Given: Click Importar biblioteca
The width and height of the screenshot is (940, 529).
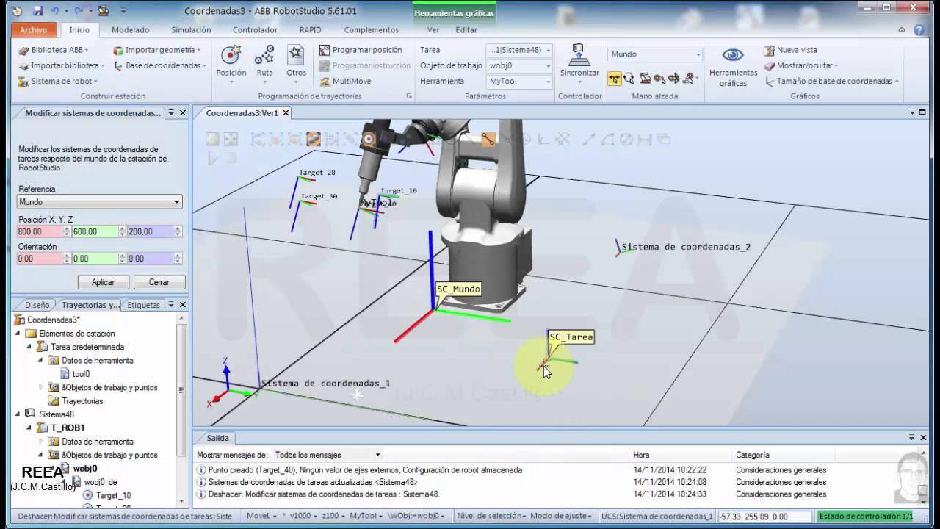Looking at the screenshot, I should click(62, 65).
